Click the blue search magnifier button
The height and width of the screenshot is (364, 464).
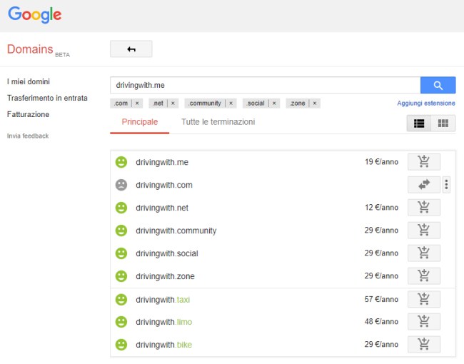pos(438,86)
